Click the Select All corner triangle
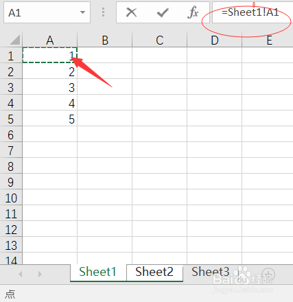This screenshot has height=302, width=293. click(x=15, y=40)
